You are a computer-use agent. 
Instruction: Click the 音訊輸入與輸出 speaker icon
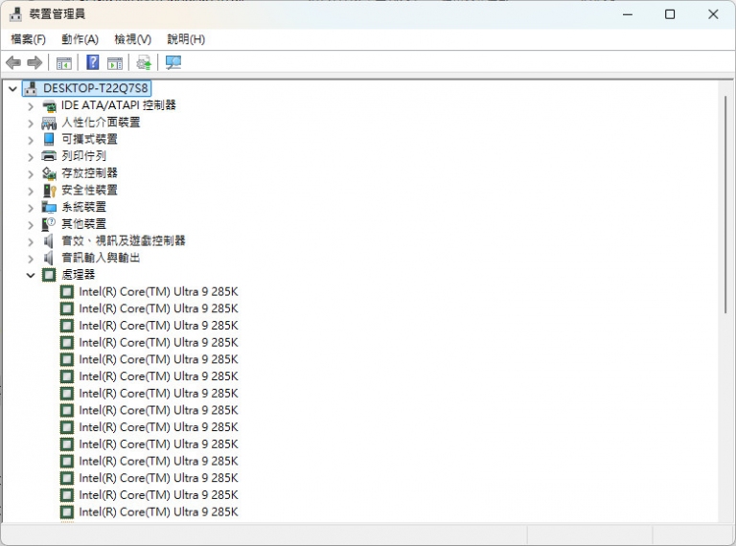click(49, 258)
